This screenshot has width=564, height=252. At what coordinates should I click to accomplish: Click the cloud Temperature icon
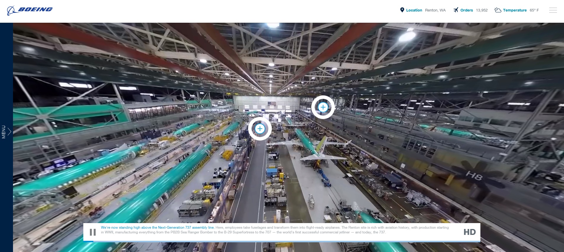498,10
